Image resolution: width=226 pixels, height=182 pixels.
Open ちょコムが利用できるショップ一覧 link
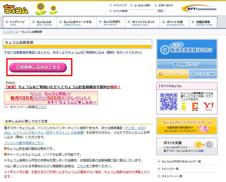click(x=181, y=161)
